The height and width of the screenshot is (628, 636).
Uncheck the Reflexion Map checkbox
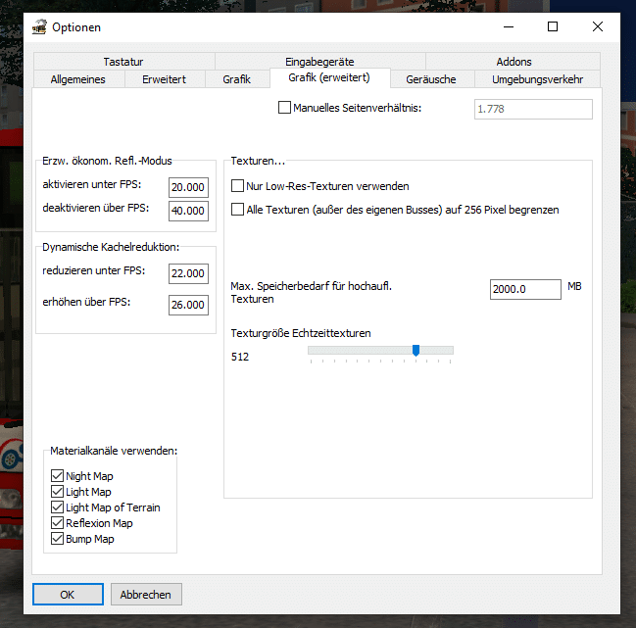click(x=58, y=523)
